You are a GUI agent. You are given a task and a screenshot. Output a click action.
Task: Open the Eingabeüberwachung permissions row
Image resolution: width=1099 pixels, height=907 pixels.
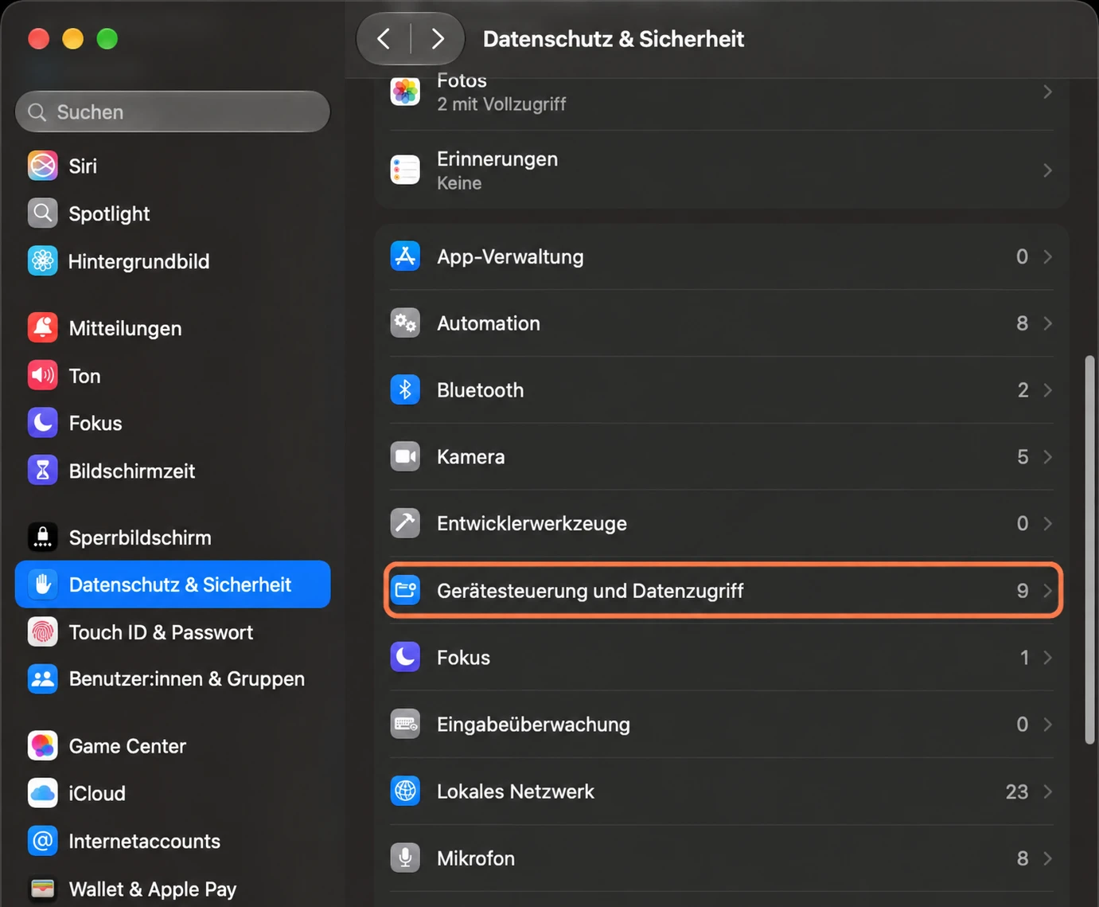[x=722, y=724]
